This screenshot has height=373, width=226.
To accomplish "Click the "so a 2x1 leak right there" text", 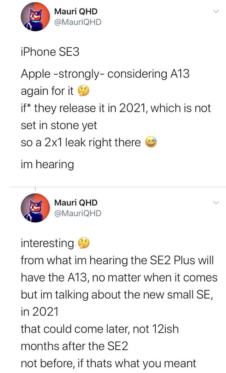I will click(x=81, y=143).
